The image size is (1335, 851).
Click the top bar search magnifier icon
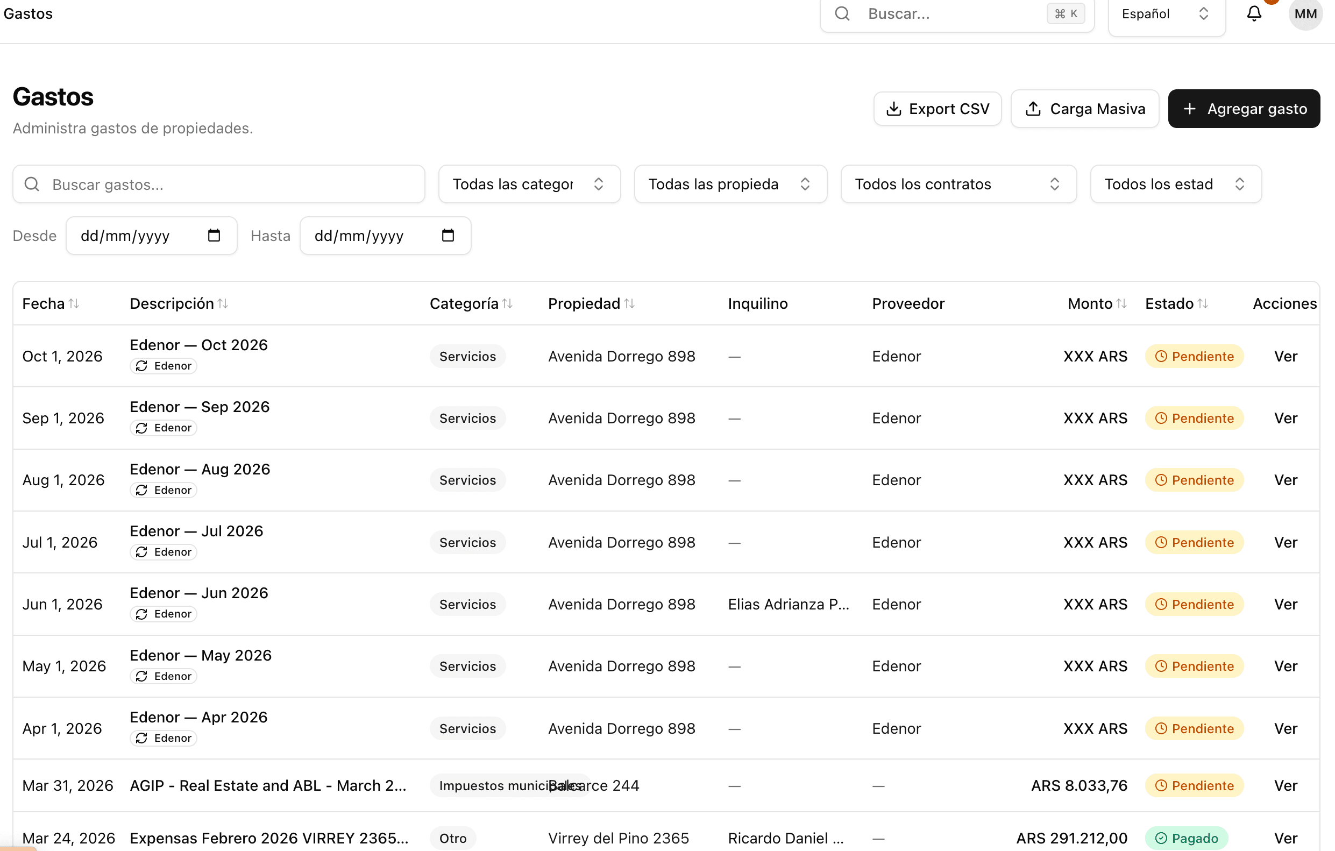[x=842, y=13]
